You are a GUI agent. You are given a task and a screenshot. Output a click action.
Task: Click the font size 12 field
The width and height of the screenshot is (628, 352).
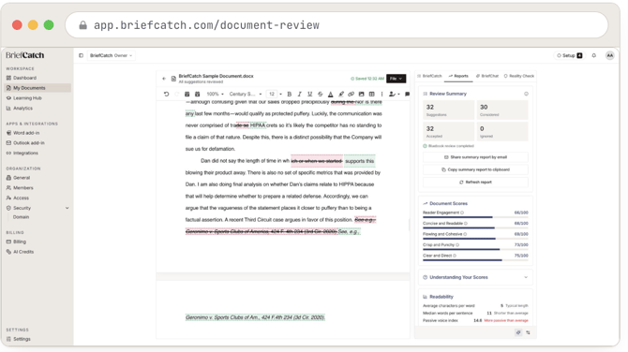tap(272, 94)
